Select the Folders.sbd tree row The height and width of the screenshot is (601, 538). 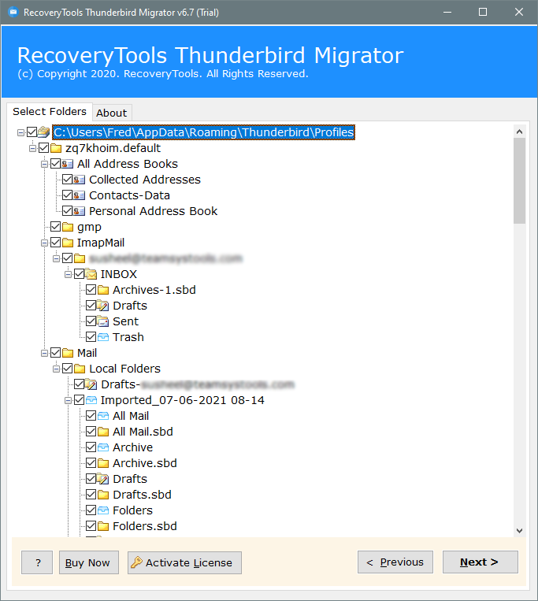point(145,526)
